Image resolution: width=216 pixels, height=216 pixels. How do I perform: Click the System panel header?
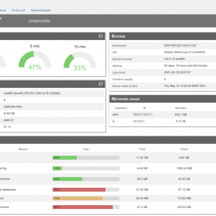point(163,36)
